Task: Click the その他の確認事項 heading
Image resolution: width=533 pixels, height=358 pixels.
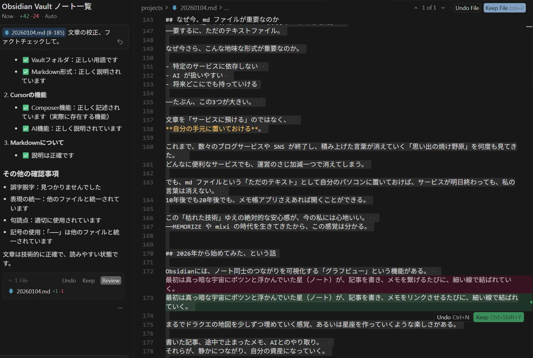Action: 31,174
